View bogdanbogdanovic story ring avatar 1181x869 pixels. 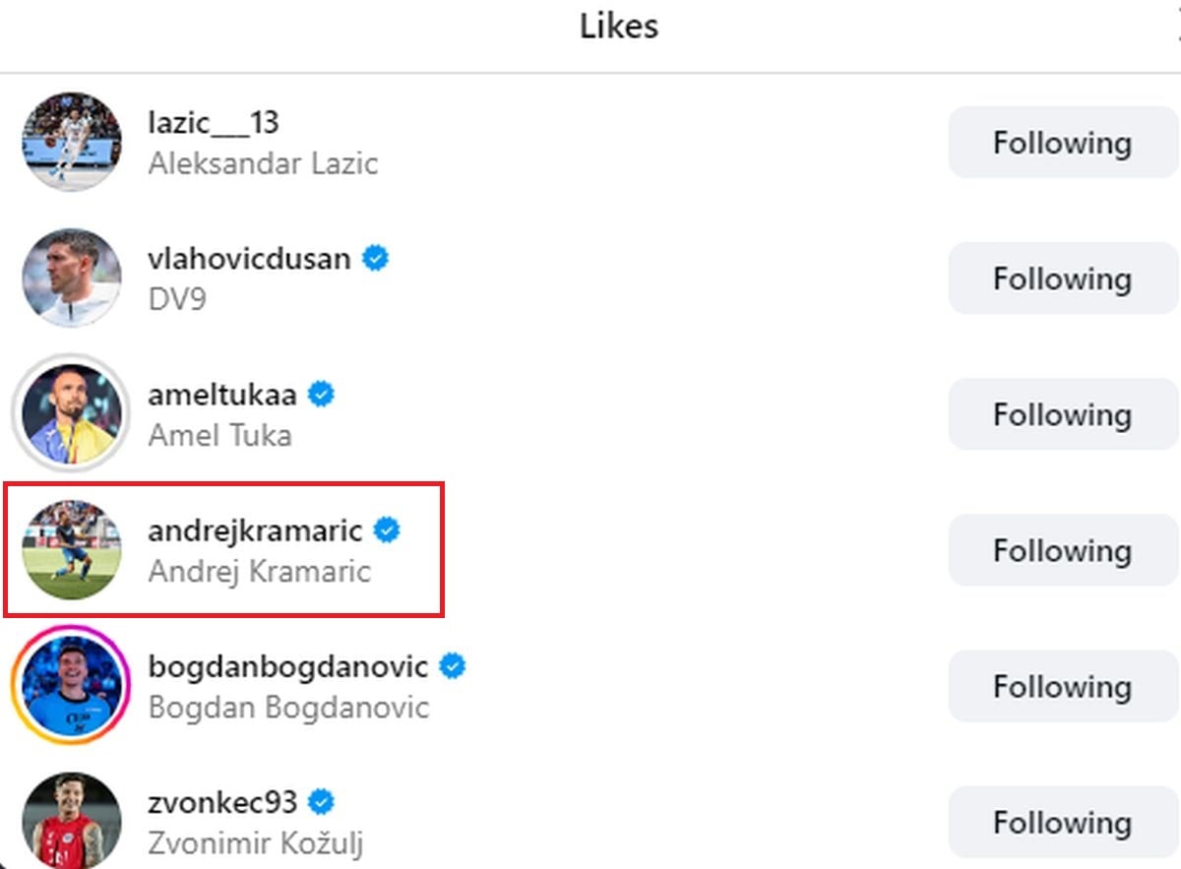tap(72, 685)
